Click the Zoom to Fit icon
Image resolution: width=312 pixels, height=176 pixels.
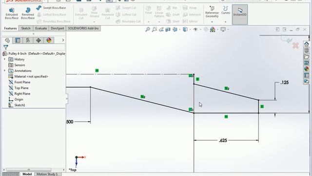(x=147, y=29)
